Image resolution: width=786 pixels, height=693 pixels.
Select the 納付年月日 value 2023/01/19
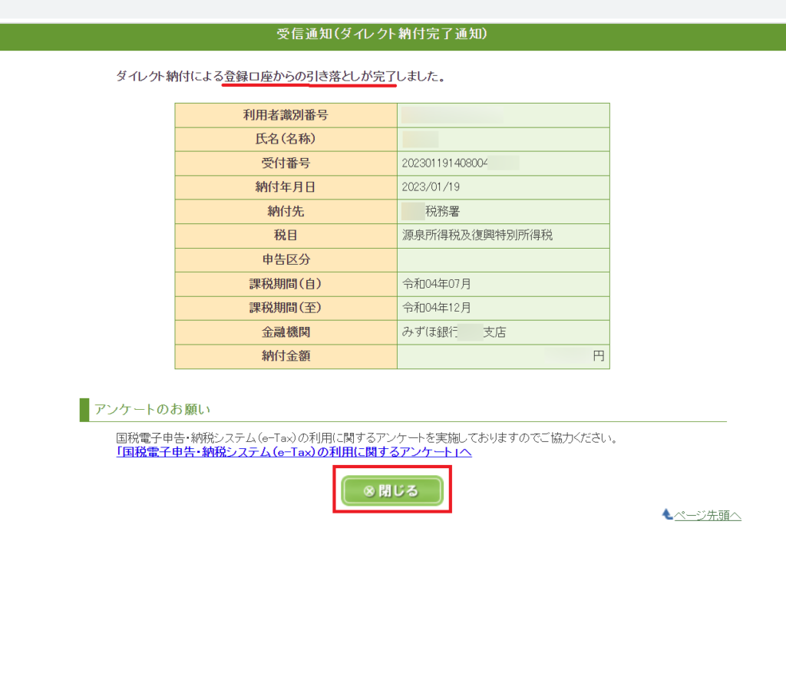431,187
